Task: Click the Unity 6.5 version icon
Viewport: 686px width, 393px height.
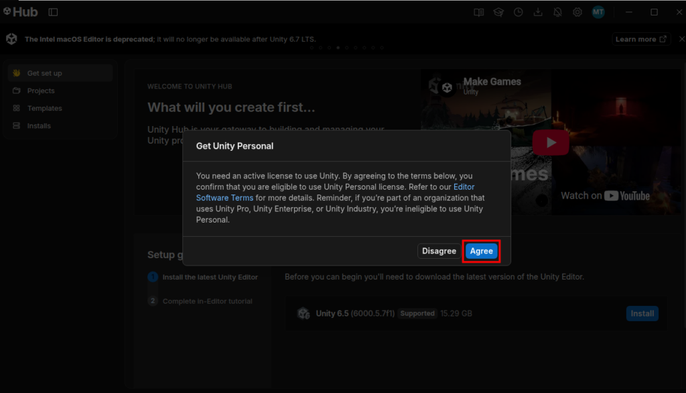Action: coord(303,313)
